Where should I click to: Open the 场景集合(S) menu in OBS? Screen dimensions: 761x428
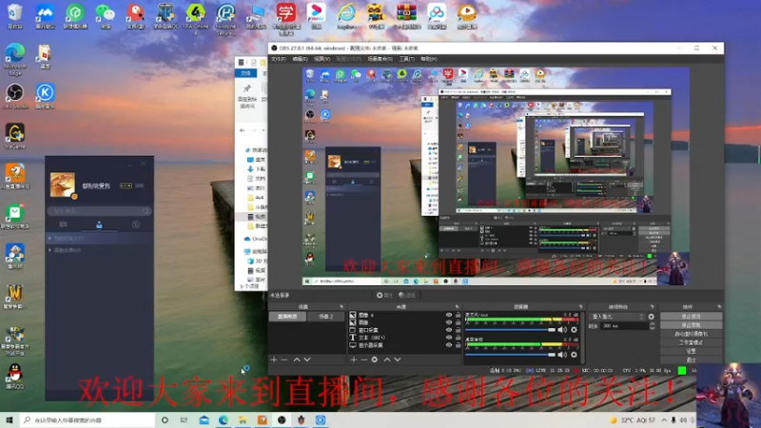380,59
